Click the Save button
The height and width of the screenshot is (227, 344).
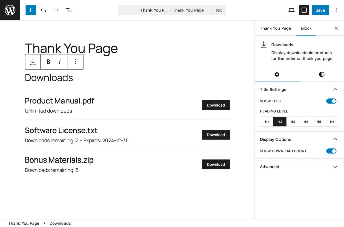pos(320,10)
